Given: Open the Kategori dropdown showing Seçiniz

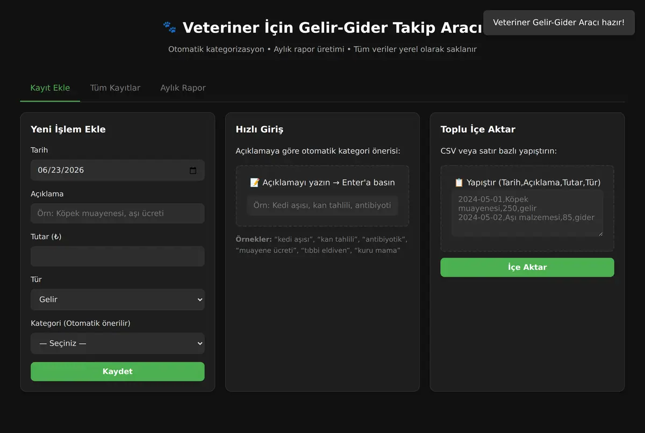Looking at the screenshot, I should tap(118, 343).
